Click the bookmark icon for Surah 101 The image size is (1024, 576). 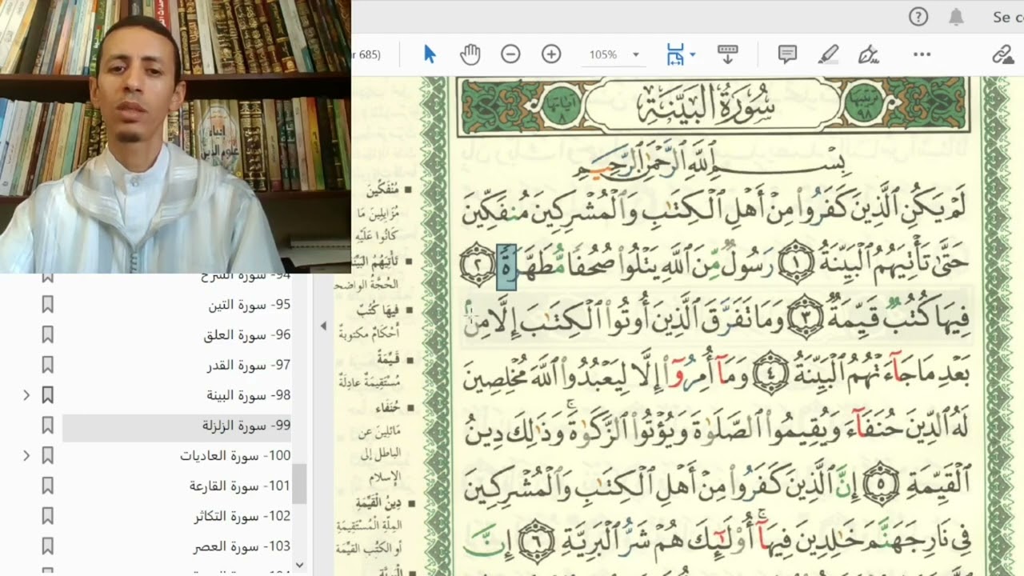(x=47, y=486)
